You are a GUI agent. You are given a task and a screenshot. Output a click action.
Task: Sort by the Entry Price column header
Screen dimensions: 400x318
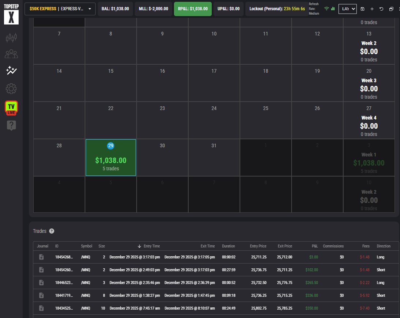click(x=258, y=246)
